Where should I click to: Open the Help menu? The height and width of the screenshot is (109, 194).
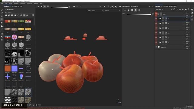click(41, 4)
